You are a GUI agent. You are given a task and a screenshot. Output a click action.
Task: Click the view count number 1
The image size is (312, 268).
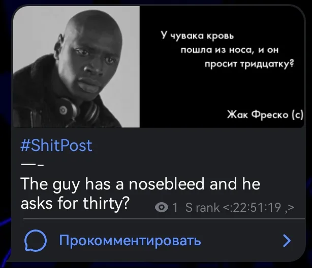(175, 208)
